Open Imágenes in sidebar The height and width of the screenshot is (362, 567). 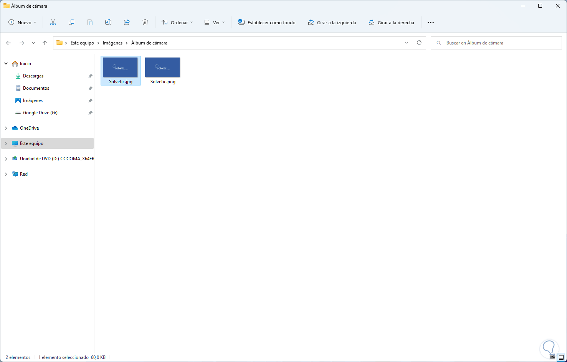(33, 100)
